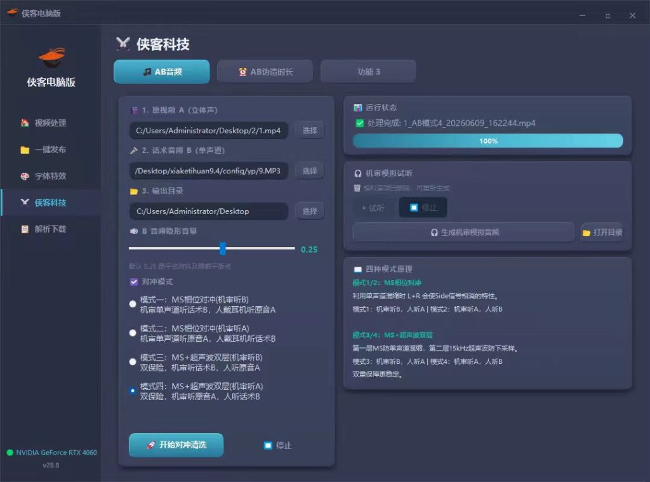Click the 话术音频 B path input field
650x482 pixels.
coord(208,171)
